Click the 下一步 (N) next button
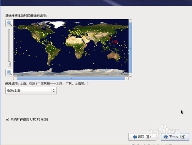Image resolution: width=192 pixels, height=145 pixels. (x=175, y=137)
